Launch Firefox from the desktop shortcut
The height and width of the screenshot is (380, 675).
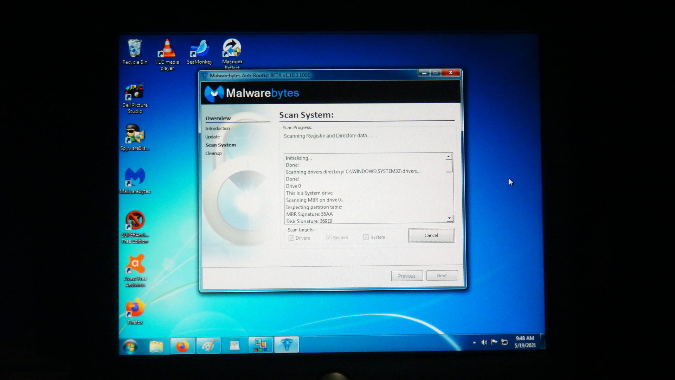(x=135, y=312)
